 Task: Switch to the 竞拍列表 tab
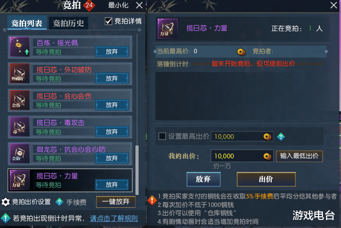pos(27,23)
